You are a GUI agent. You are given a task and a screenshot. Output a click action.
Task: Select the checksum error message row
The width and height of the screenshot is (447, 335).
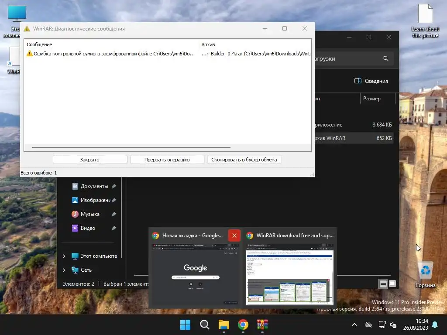click(168, 54)
